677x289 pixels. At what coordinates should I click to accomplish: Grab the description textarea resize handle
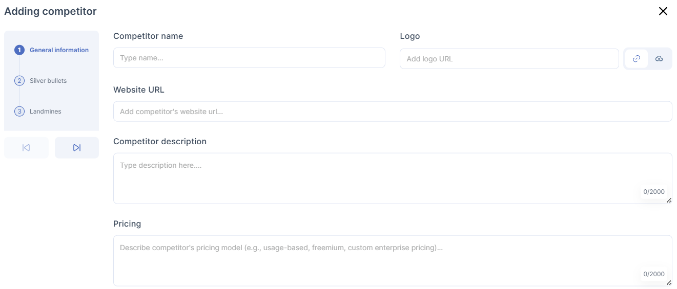[x=669, y=201]
